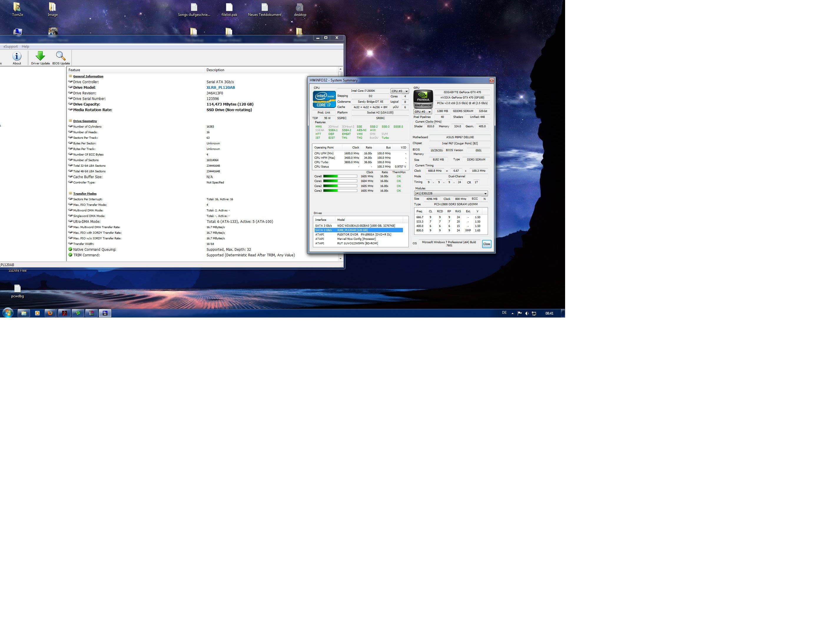Screen dimensions: 830x628
Task: Click the Windows Start orb
Action: tap(8, 313)
